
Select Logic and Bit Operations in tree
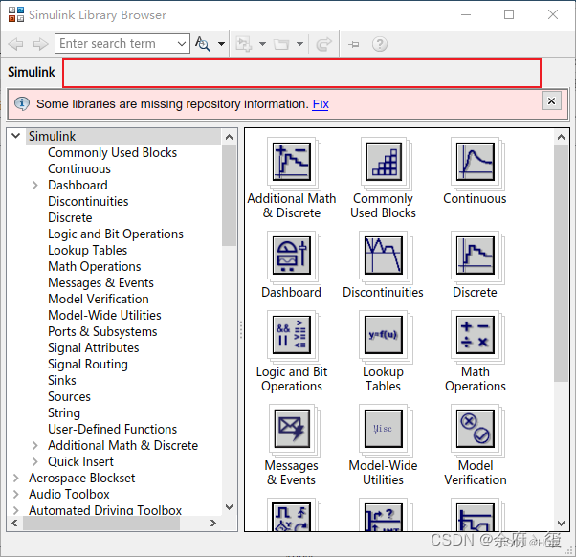pyautogui.click(x=116, y=234)
